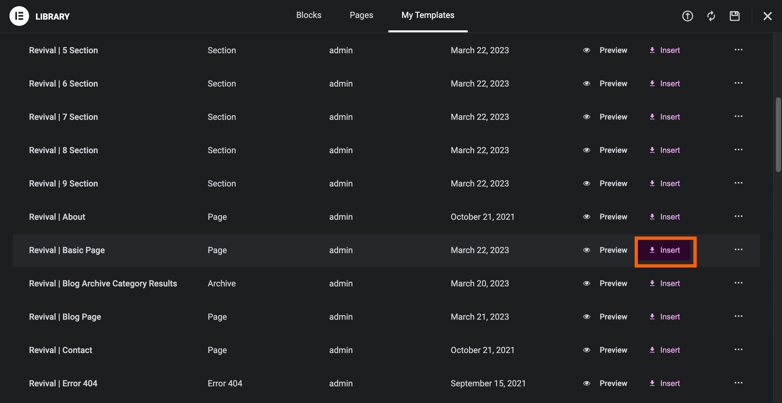Open three-dot menu for Revival Basic Page
The width and height of the screenshot is (782, 403).
pyautogui.click(x=738, y=250)
